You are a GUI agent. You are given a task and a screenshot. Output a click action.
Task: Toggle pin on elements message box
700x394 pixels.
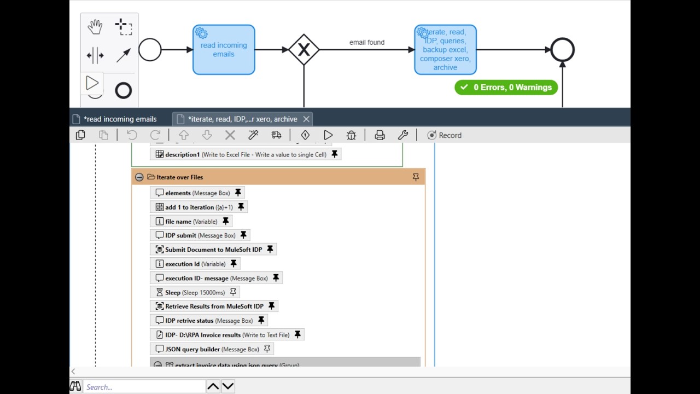(x=238, y=193)
